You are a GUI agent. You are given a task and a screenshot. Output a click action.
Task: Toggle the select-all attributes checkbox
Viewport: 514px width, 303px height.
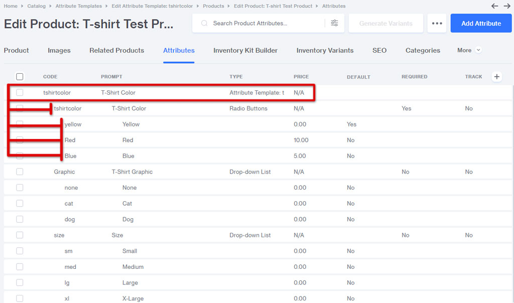click(19, 77)
